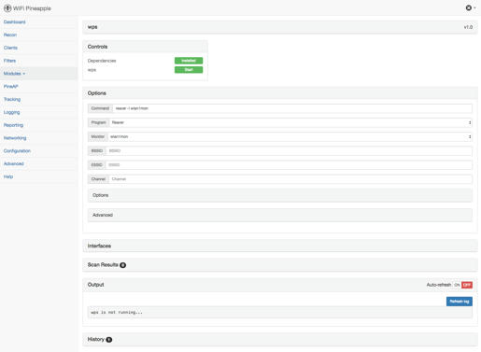Go to Recon in sidebar
This screenshot has width=481, height=352.
click(x=10, y=35)
